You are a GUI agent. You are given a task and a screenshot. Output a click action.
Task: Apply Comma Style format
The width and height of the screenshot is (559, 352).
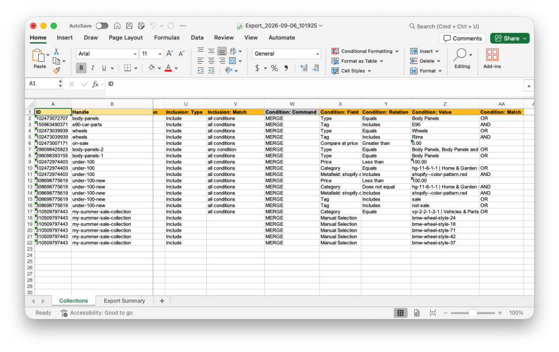[286, 68]
